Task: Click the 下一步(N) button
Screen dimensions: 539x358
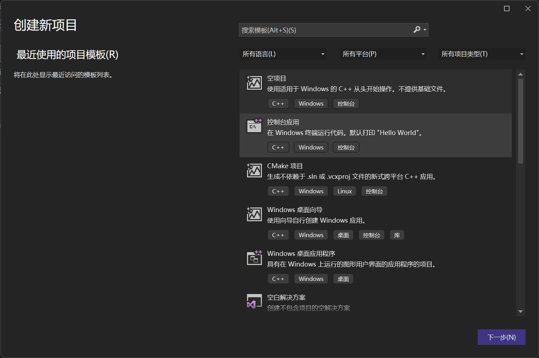Action: [501, 337]
